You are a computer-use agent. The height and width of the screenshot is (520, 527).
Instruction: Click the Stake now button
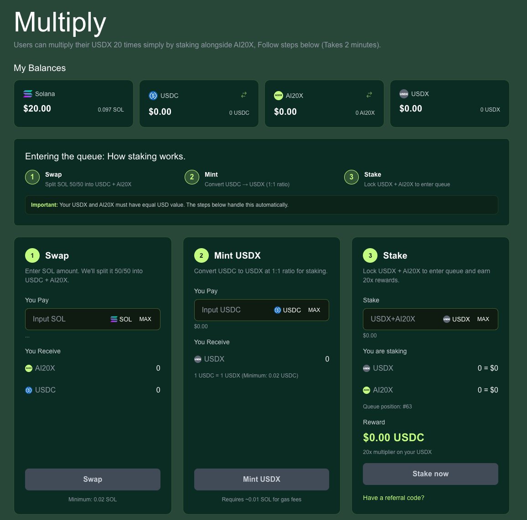pyautogui.click(x=430, y=474)
